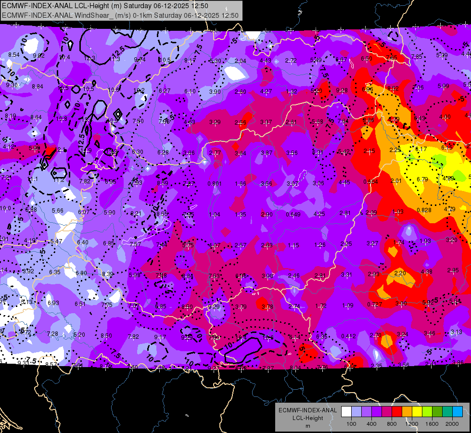Click the grid value 3.29
Image resolution: width=471 pixels, height=433 pixels.
coord(215,122)
